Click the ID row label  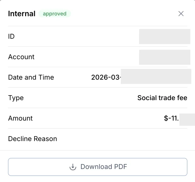click(11, 36)
